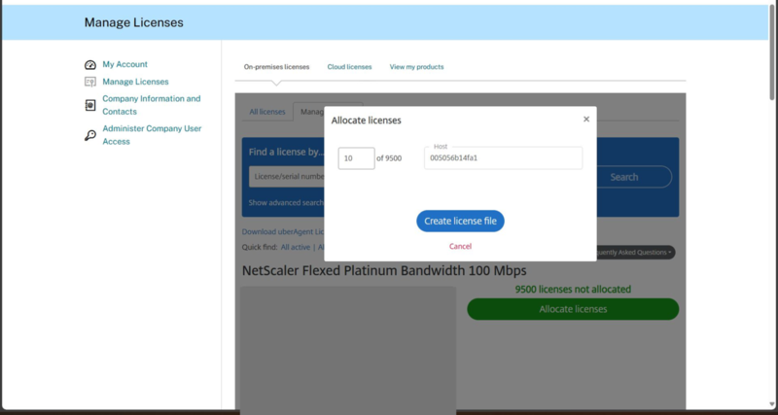Switch to Cloud licenses tab
Viewport: 778px width, 415px height.
349,67
